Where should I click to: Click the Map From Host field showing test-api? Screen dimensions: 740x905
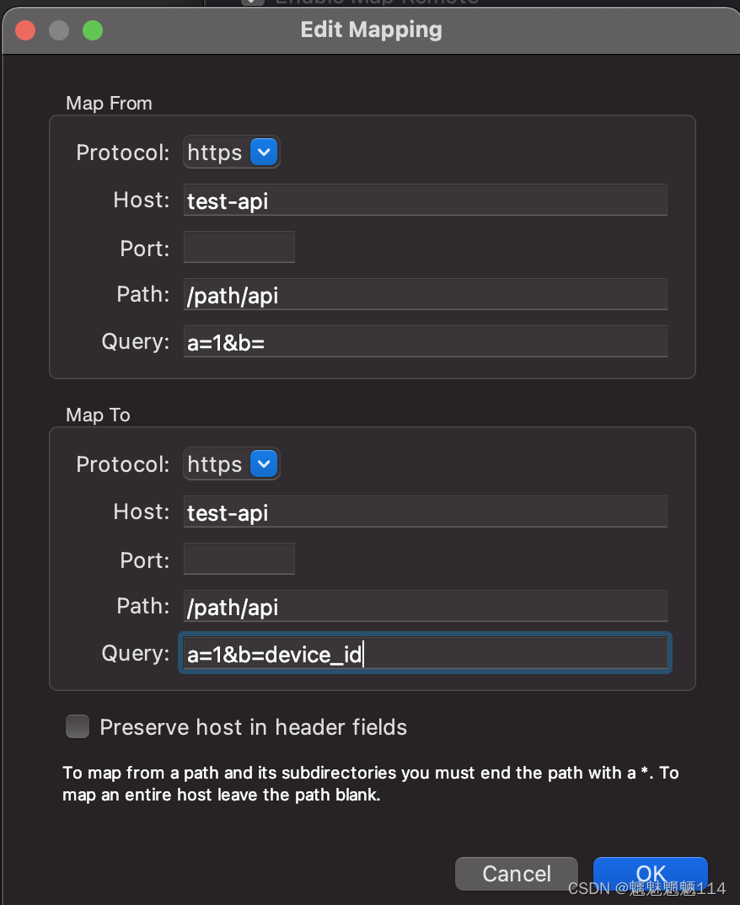point(424,200)
